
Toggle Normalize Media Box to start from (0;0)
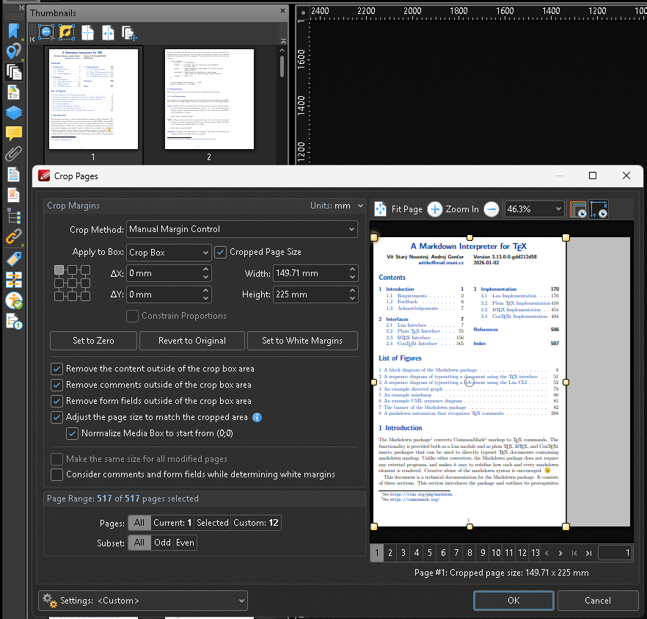coord(72,433)
